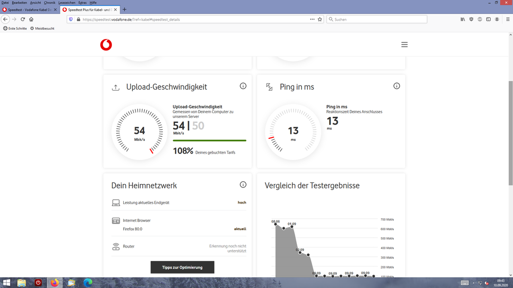513x288 pixels.
Task: Click the Internet Browser icon
Action: point(116,221)
